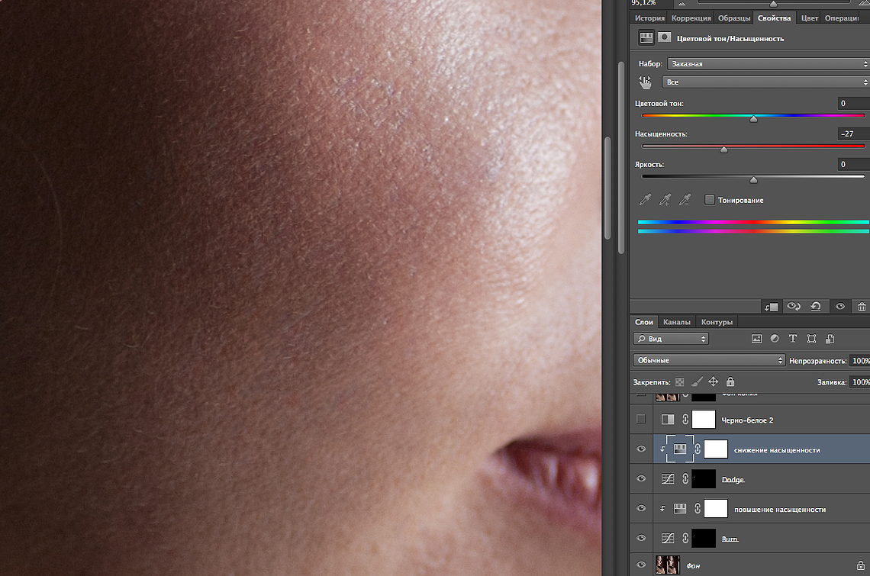
Task: Hide the Burn layer
Action: [x=641, y=538]
